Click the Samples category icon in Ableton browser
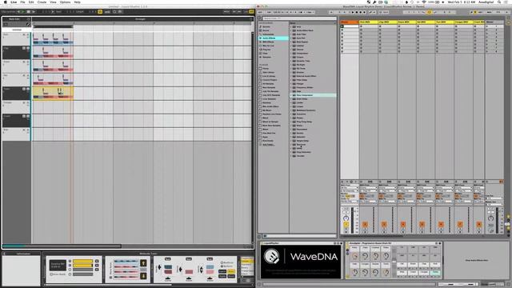The width and height of the screenshot is (512, 288). pos(261,57)
